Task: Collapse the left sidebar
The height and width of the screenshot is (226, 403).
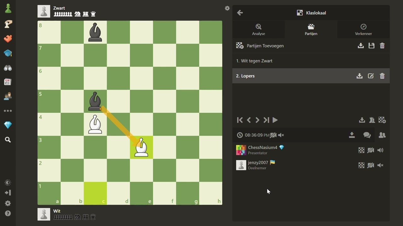Action: pos(8,193)
